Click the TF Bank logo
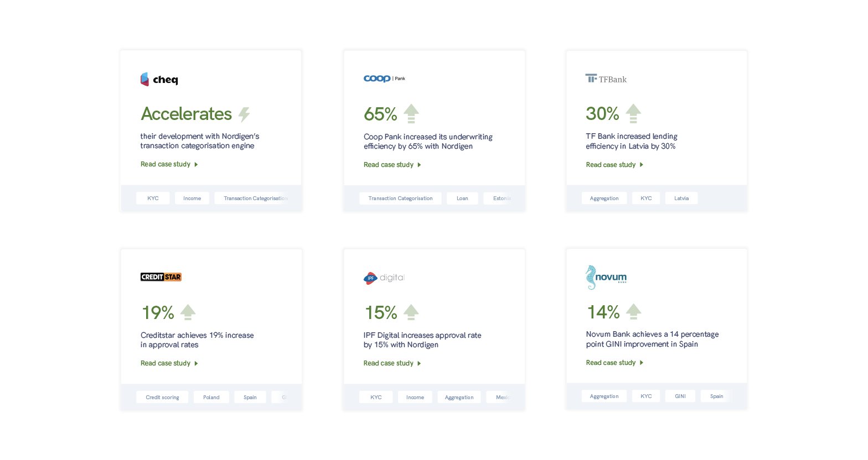868x460 pixels. pos(606,79)
